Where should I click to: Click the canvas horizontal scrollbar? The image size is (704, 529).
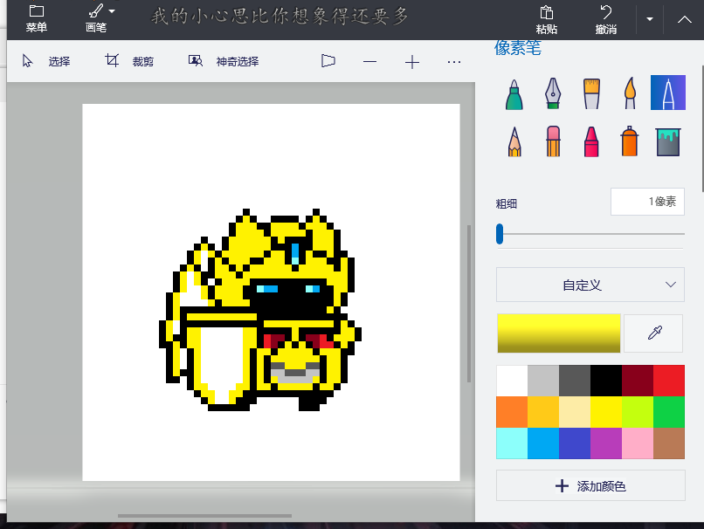(204, 516)
